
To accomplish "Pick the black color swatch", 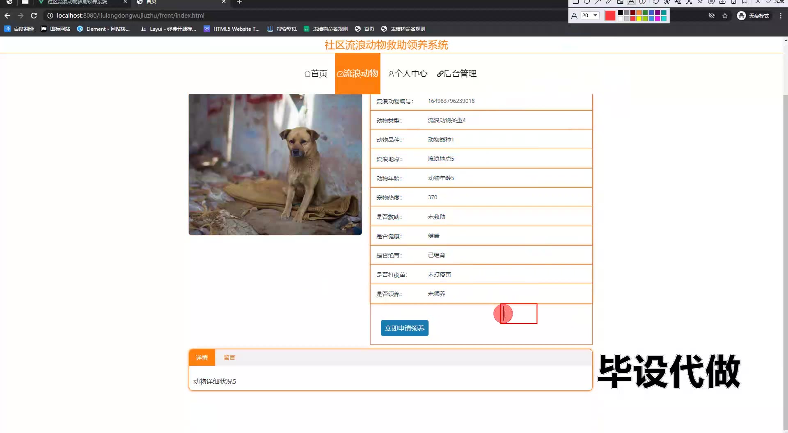I will pyautogui.click(x=621, y=13).
